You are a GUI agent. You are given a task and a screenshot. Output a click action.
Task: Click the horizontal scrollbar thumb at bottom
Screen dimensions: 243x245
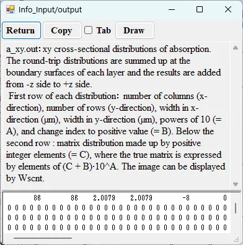click(43, 238)
